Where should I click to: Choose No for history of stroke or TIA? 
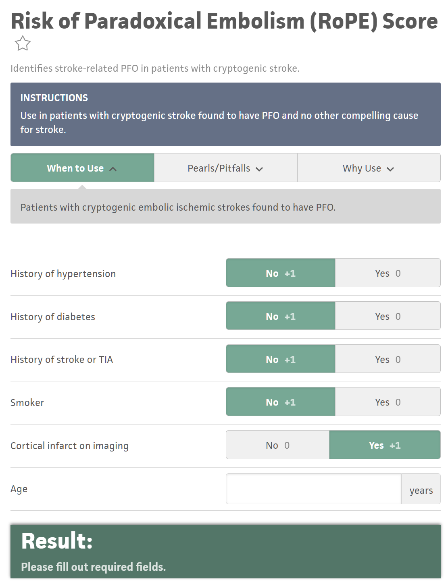pos(281,359)
